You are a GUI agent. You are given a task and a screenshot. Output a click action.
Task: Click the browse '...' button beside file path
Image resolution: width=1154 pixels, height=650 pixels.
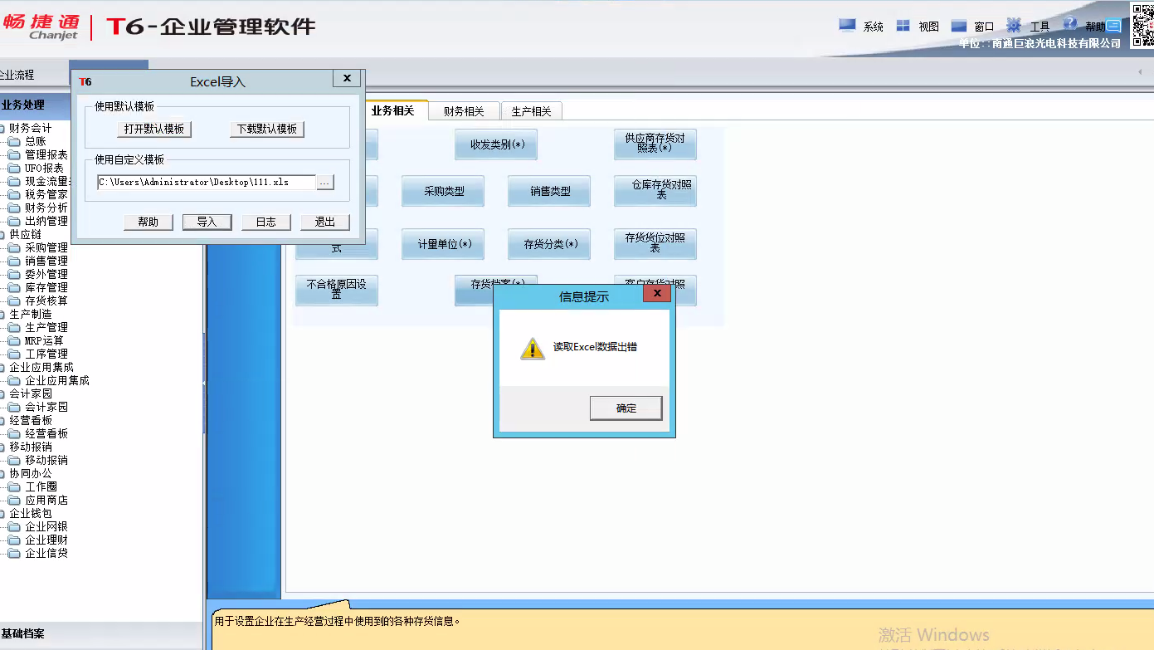pos(325,182)
